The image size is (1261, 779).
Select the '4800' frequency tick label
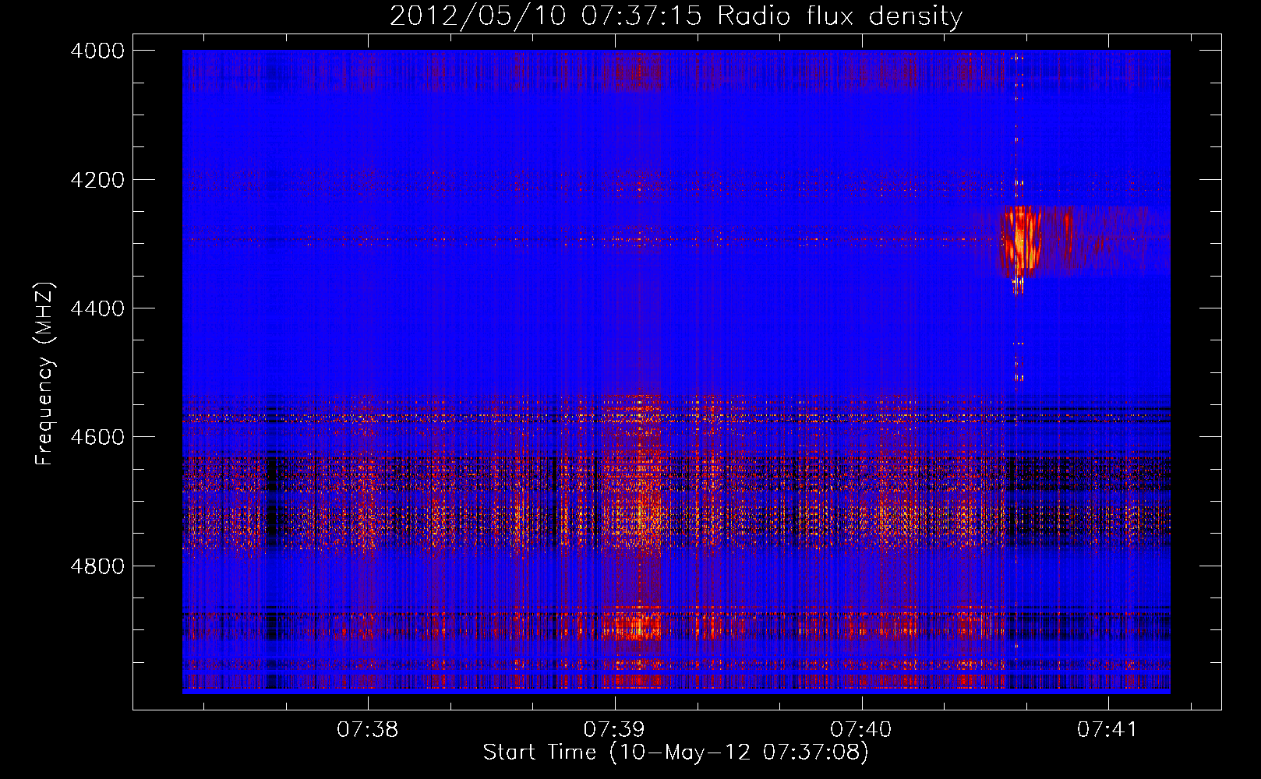coord(97,566)
